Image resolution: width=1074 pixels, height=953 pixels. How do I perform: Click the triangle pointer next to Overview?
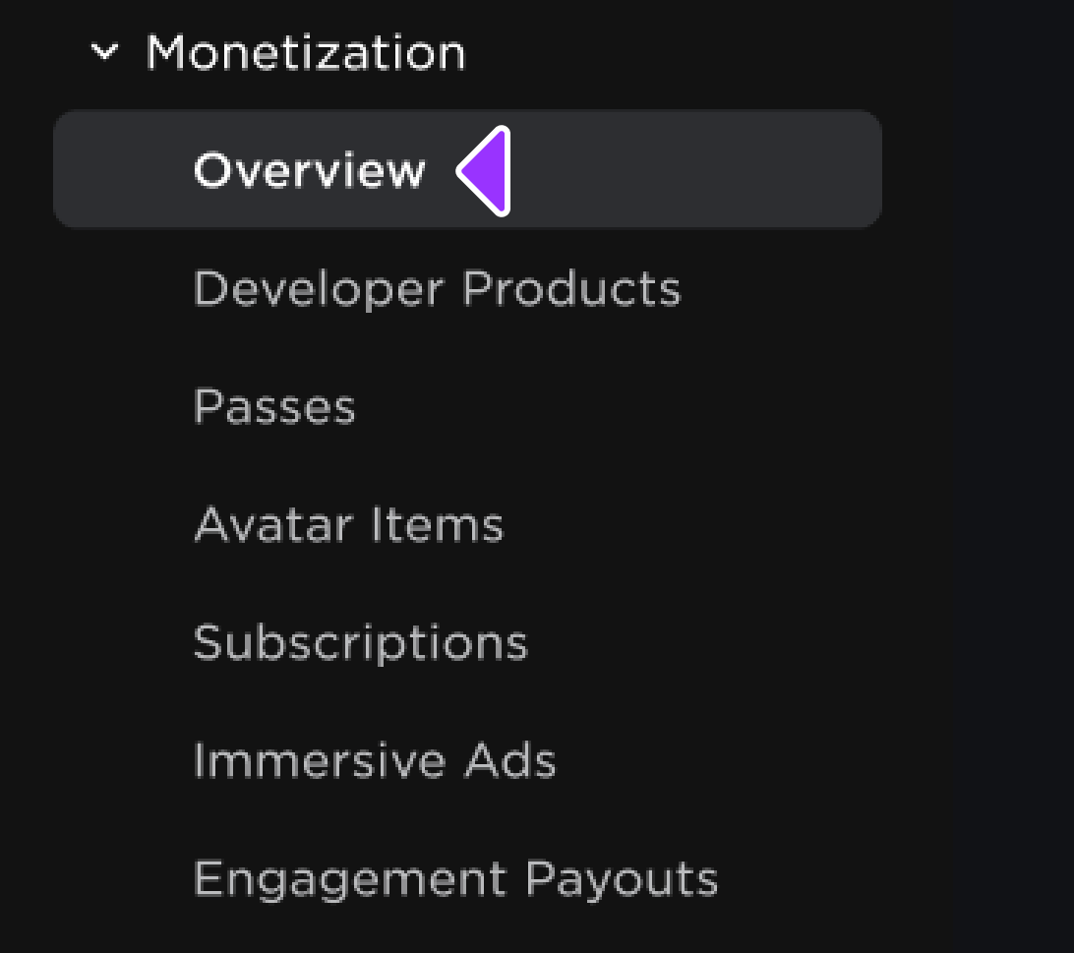(486, 171)
